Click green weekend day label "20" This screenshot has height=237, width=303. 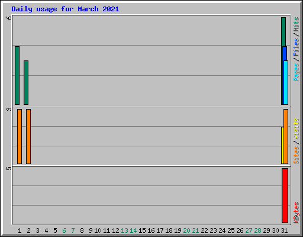[x=186, y=230]
